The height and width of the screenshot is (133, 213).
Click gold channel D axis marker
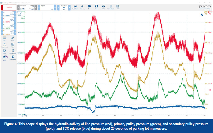(x=206, y=12)
